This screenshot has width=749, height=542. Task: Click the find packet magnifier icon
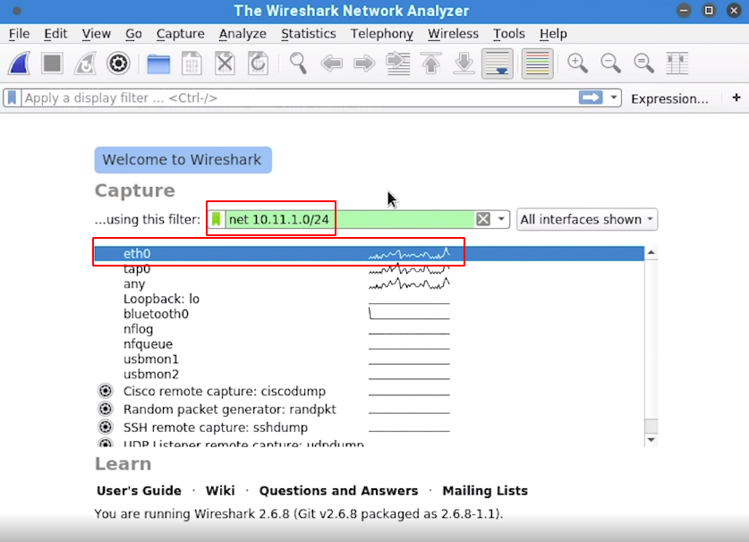click(x=298, y=64)
